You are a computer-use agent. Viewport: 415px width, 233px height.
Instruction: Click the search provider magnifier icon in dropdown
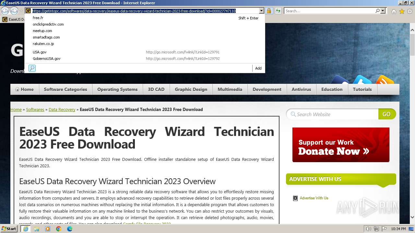pyautogui.click(x=32, y=68)
